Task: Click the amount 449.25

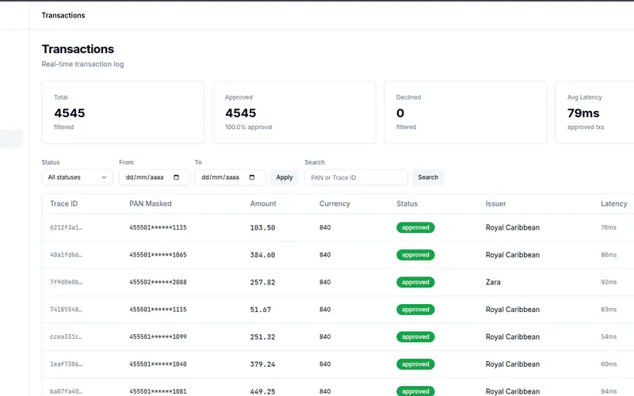Action: tap(262, 391)
